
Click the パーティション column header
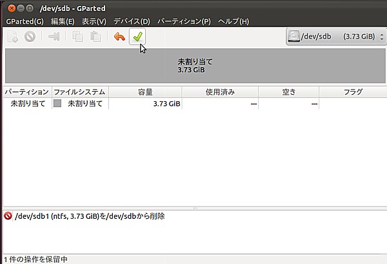tap(27, 92)
